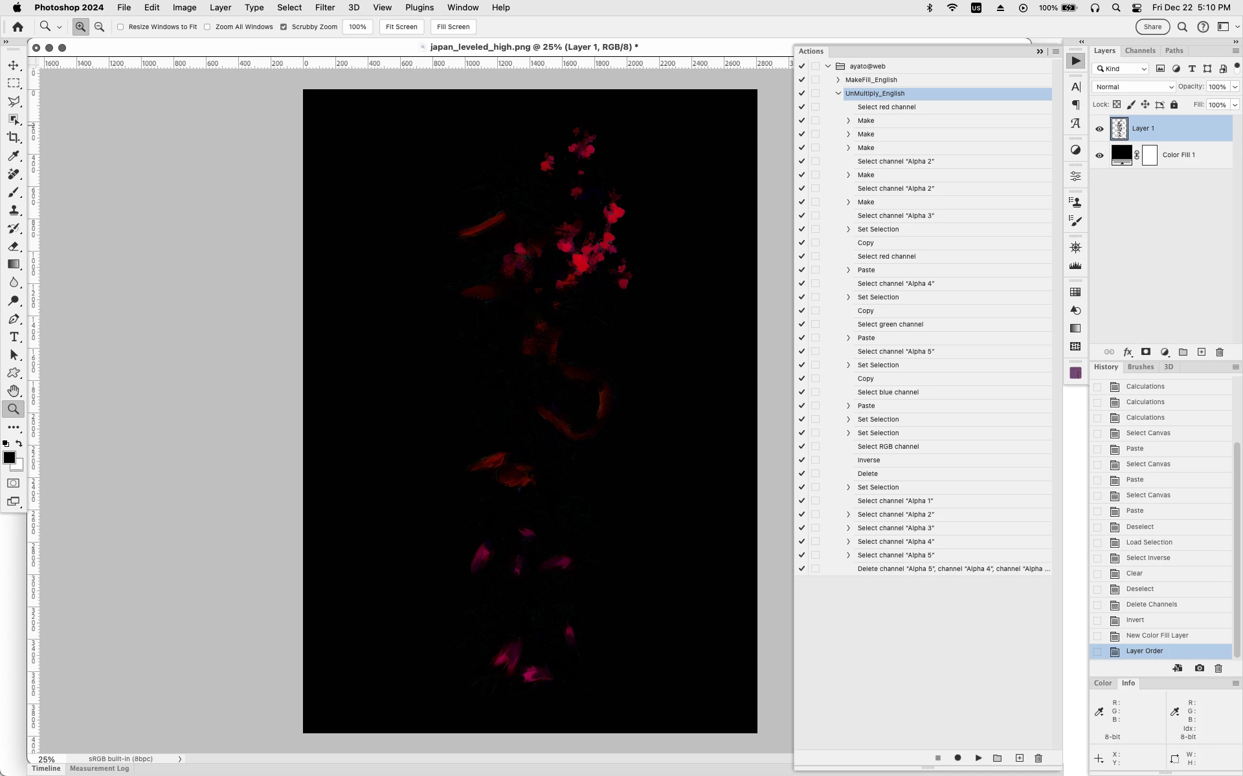This screenshot has width=1243, height=776.
Task: Play the selected action
Action: tap(978, 758)
